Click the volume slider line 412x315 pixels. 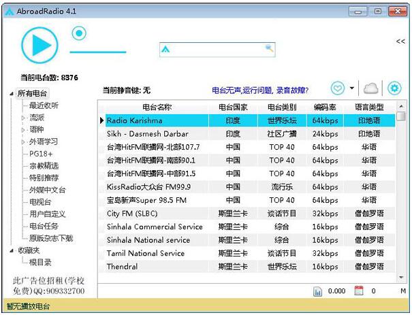[x=98, y=52]
